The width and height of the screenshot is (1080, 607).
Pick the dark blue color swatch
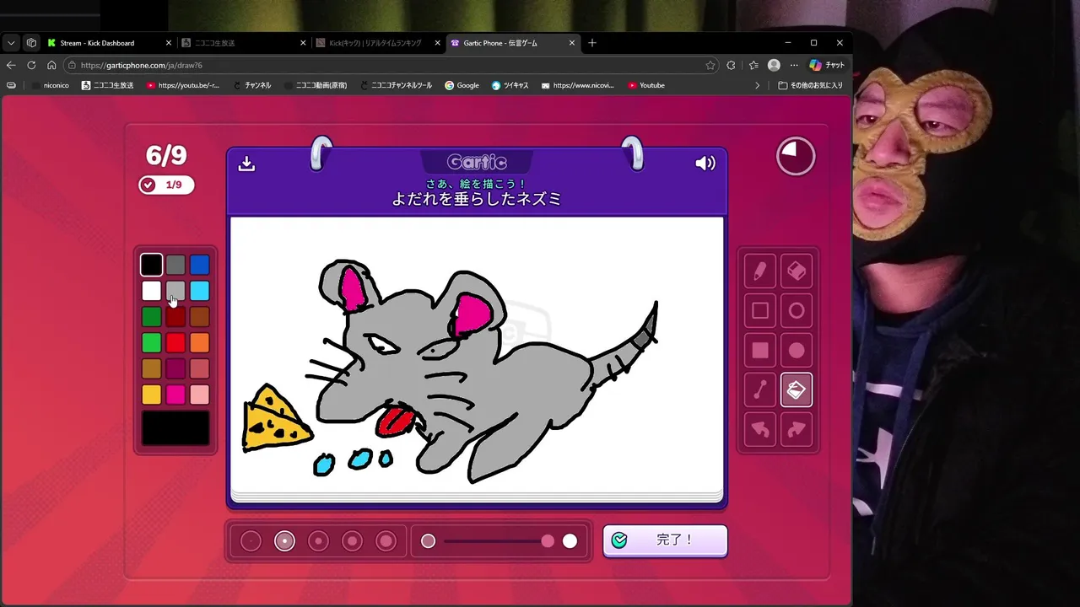[x=199, y=265]
